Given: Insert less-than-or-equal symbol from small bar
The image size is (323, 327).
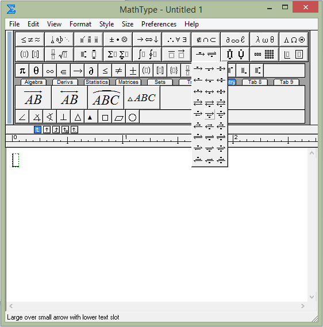Looking at the screenshot, I should click(105, 71).
